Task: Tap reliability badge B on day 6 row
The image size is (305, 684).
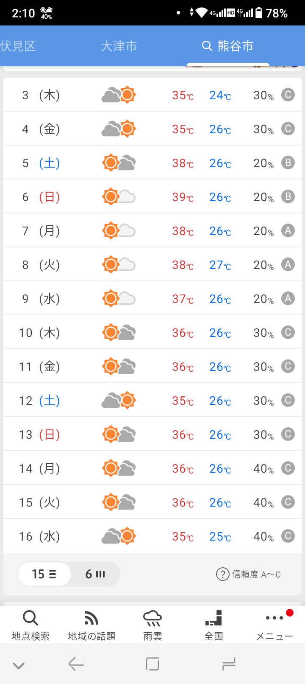Action: pos(288,196)
